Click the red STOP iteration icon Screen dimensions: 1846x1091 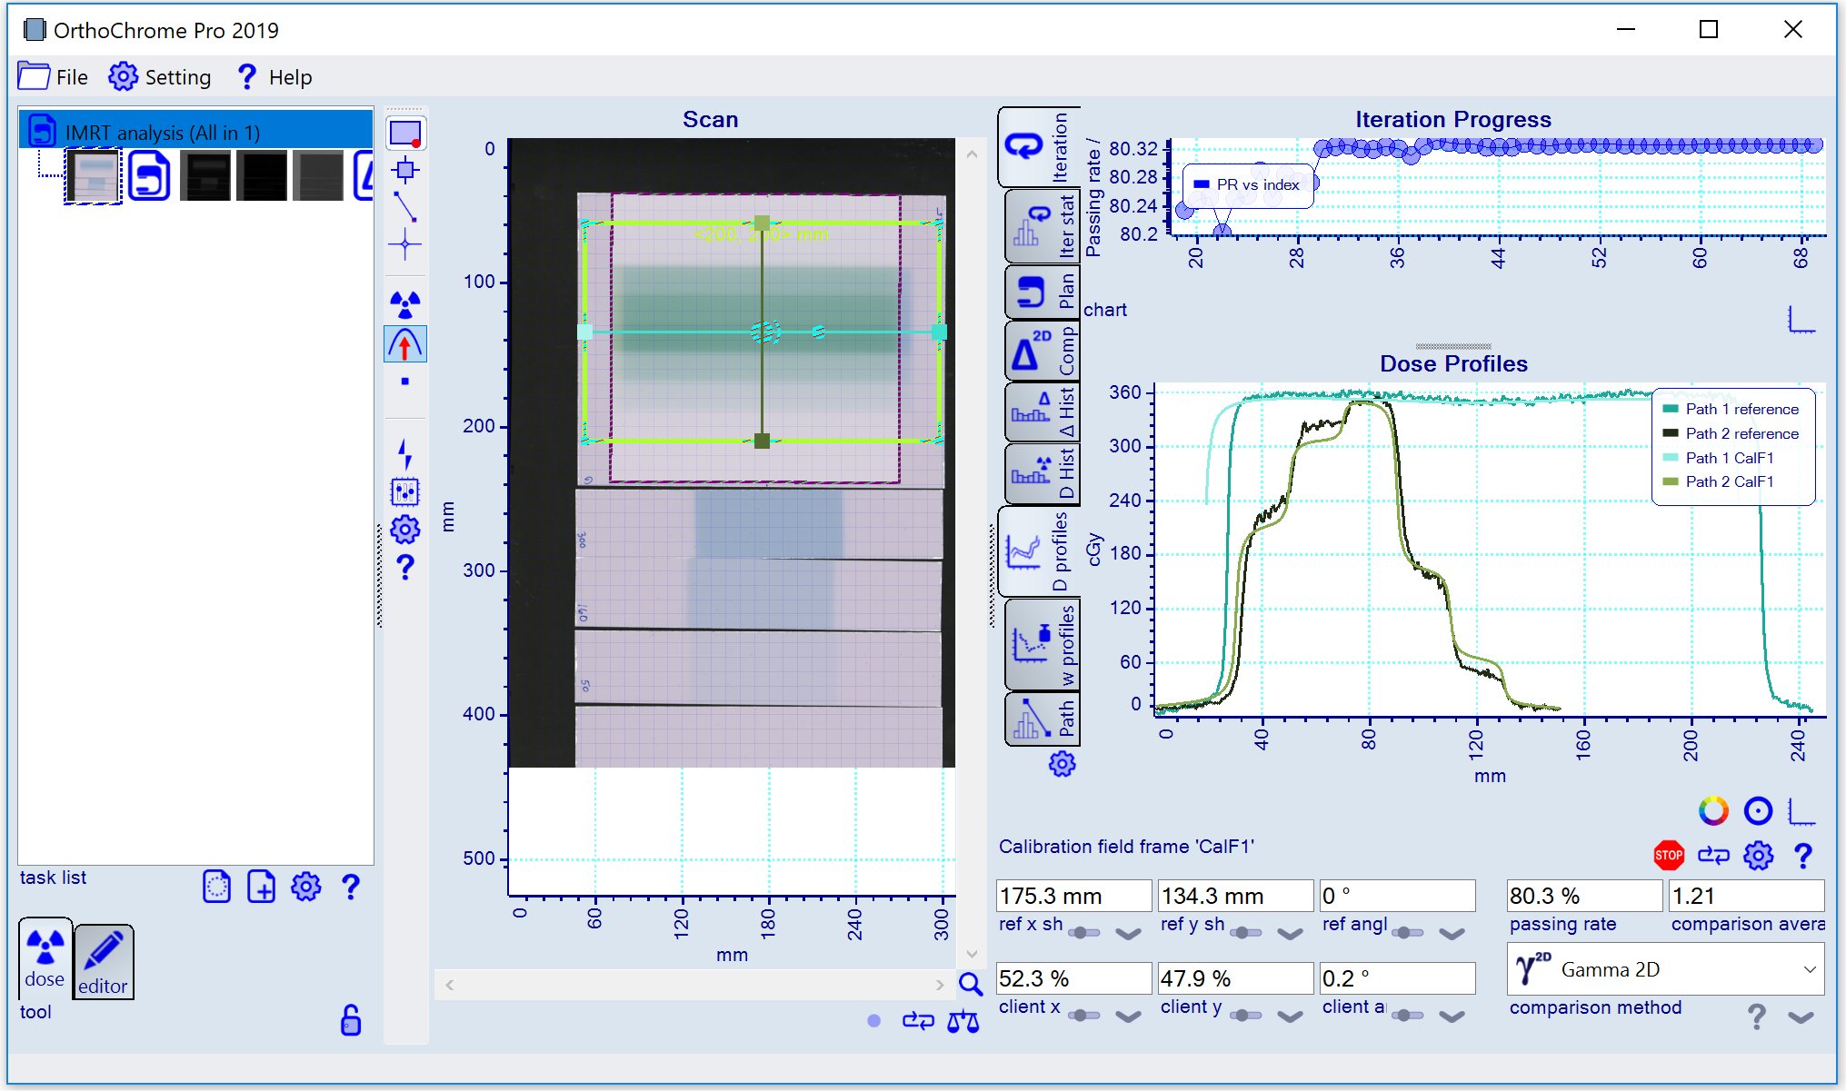point(1668,855)
